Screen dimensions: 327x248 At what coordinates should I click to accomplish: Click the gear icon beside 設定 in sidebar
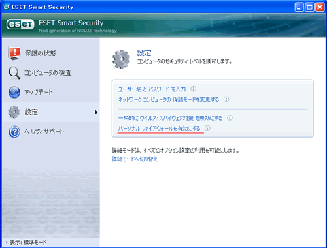(14, 112)
